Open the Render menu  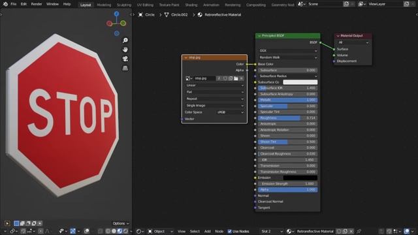coord(37,4)
